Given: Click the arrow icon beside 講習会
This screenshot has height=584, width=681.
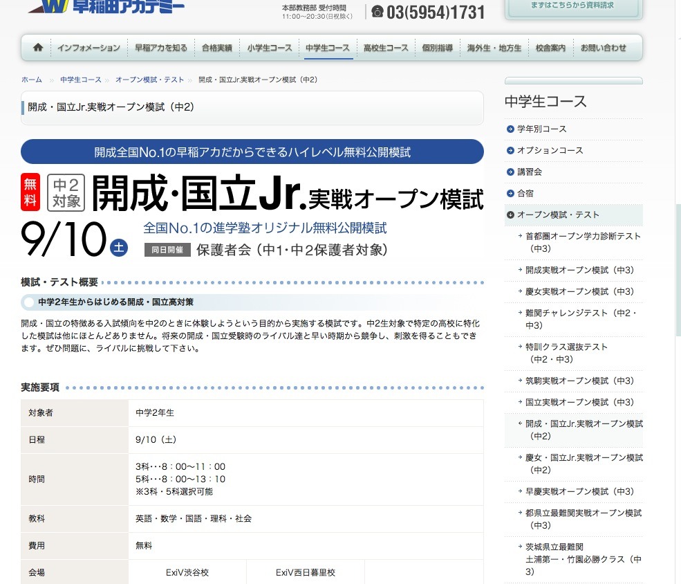Looking at the screenshot, I should (510, 172).
